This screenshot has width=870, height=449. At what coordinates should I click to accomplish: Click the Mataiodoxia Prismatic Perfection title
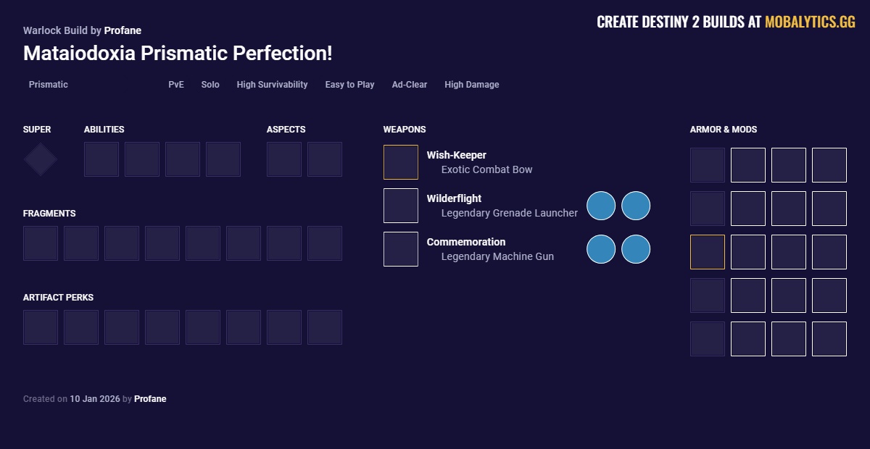tap(178, 54)
